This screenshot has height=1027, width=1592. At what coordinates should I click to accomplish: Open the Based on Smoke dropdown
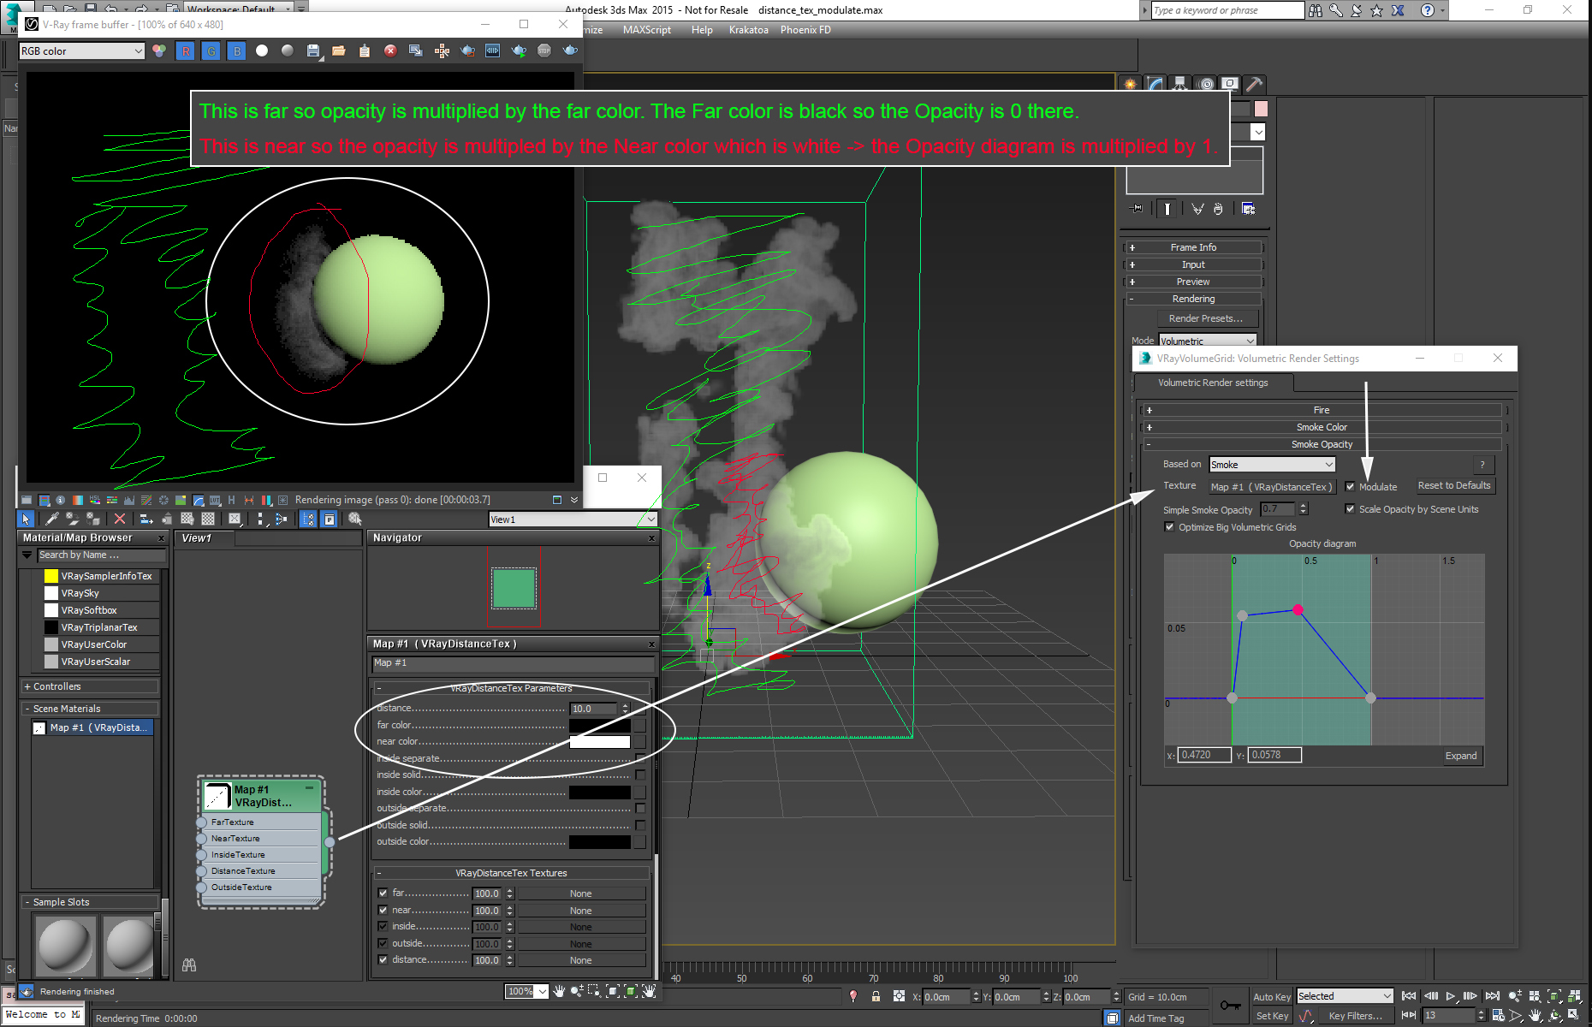(1272, 465)
